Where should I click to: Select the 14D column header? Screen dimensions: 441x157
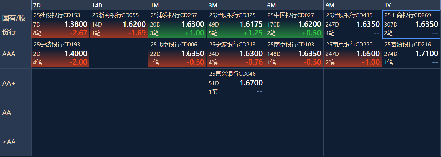[119, 5]
